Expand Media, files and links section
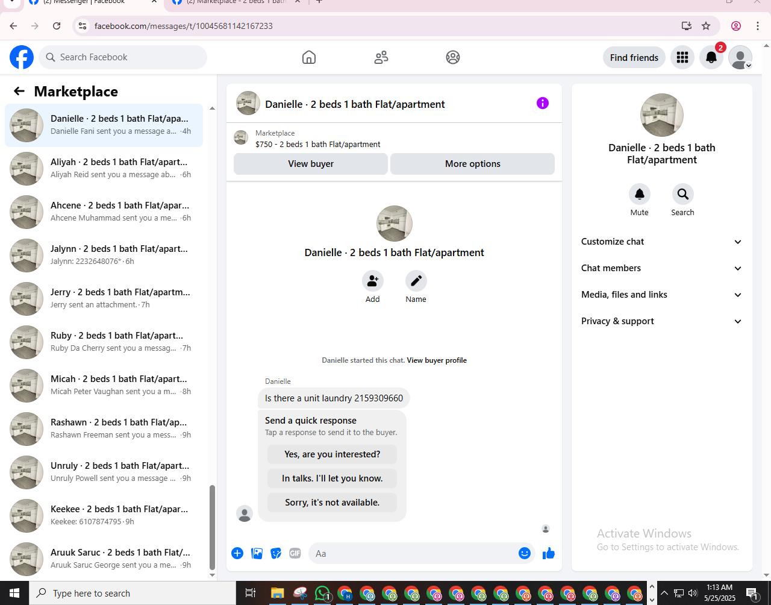 pos(662,295)
